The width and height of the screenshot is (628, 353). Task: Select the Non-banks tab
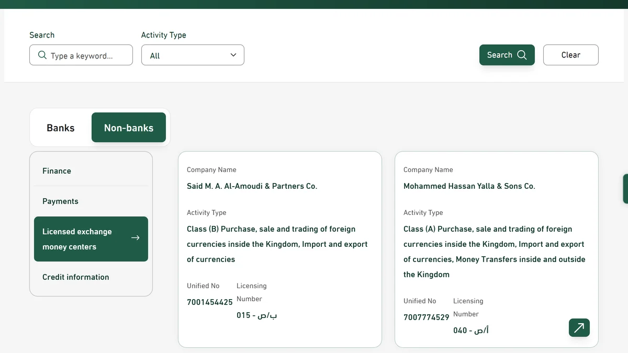tap(129, 128)
